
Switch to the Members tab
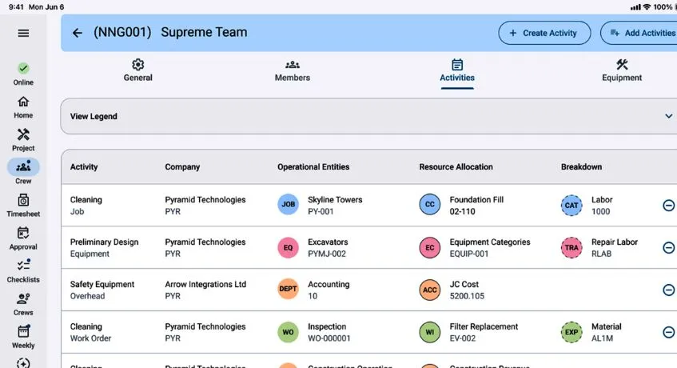[x=293, y=70]
